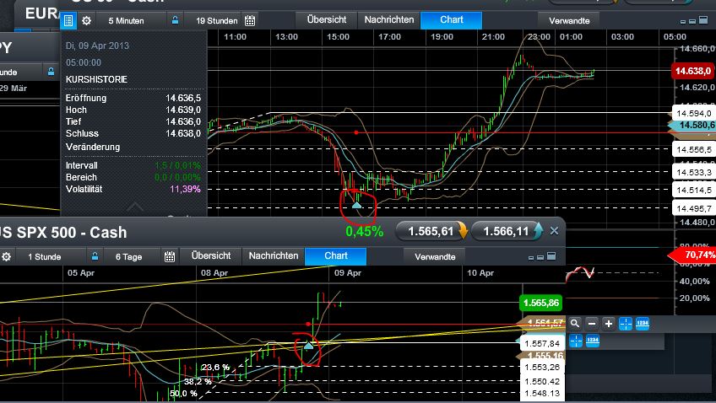Open Nachrichten tab in the upper chart window
The height and width of the screenshot is (403, 716).
click(389, 20)
